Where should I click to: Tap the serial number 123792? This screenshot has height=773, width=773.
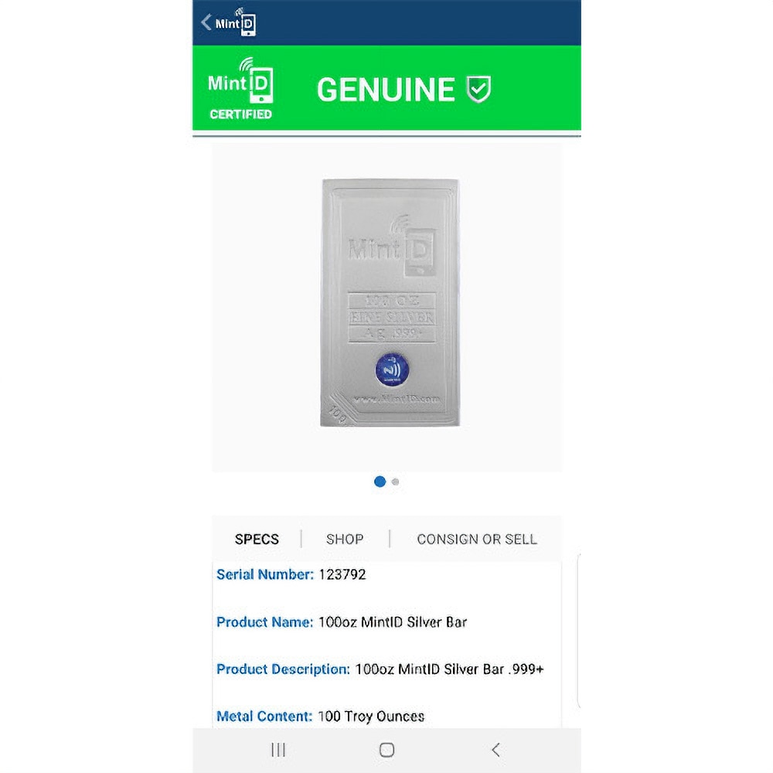coord(342,574)
